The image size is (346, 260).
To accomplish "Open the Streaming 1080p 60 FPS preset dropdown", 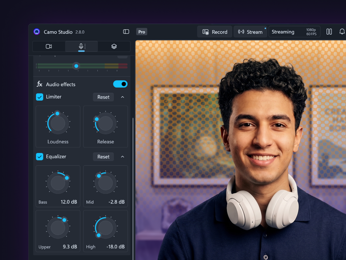I will (x=294, y=32).
